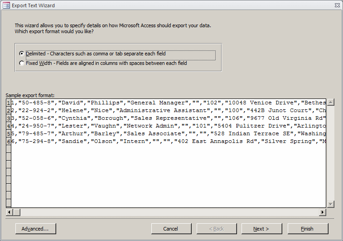This screenshot has width=343, height=241.
Task: Click the Export Text Wizard title bar icon
Action: click(x=6, y=5)
